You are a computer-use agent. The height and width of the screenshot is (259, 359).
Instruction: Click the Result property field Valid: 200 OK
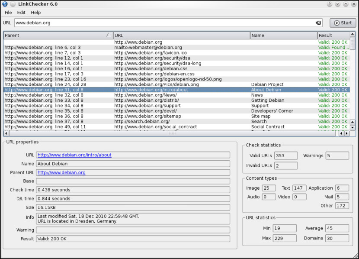(133, 239)
